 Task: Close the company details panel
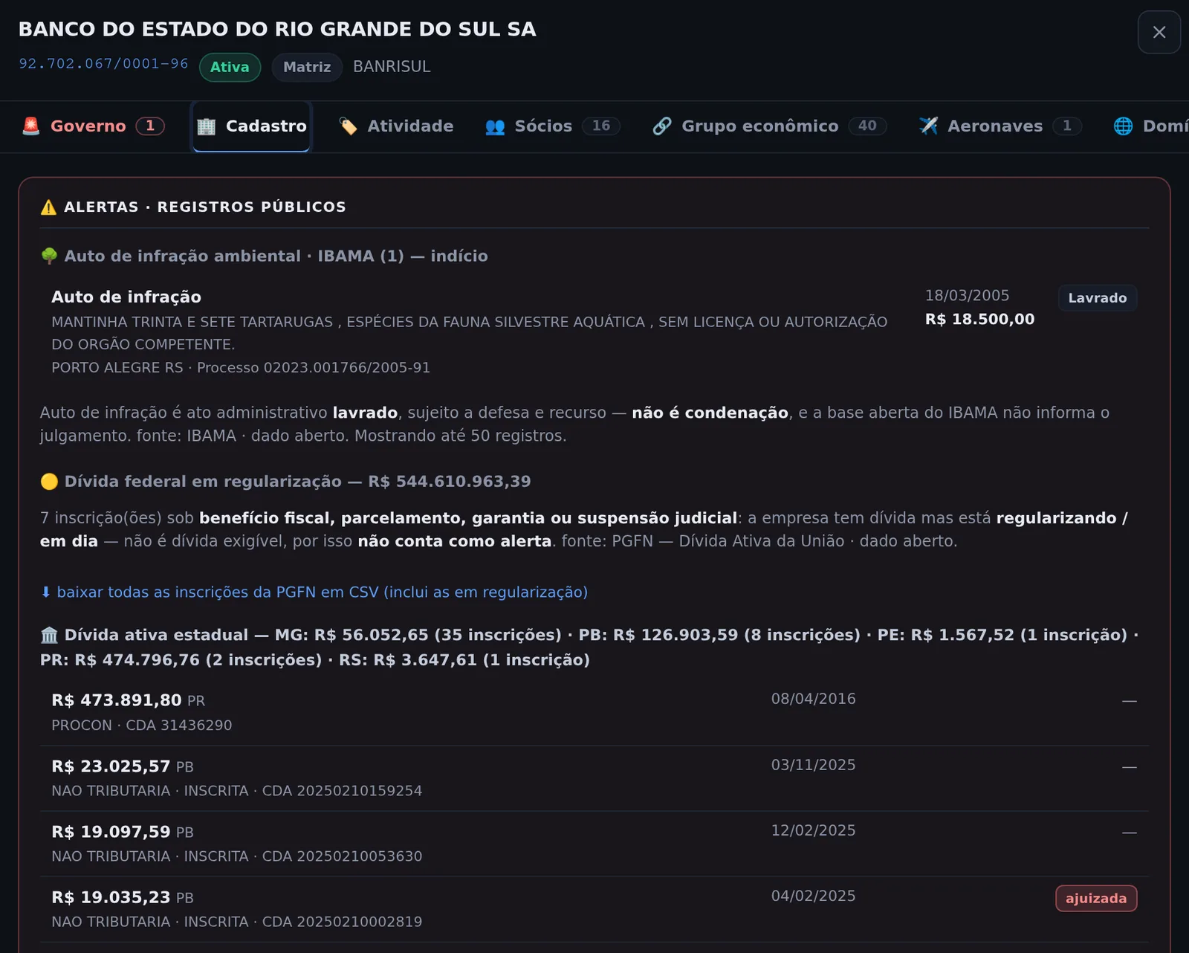[1159, 32]
